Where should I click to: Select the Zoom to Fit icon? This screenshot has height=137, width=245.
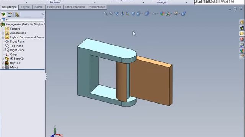click(x=106, y=14)
